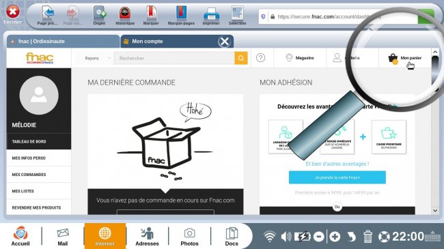The image size is (444, 249).
Task: Go back with Page précédente icon
Action: click(48, 16)
